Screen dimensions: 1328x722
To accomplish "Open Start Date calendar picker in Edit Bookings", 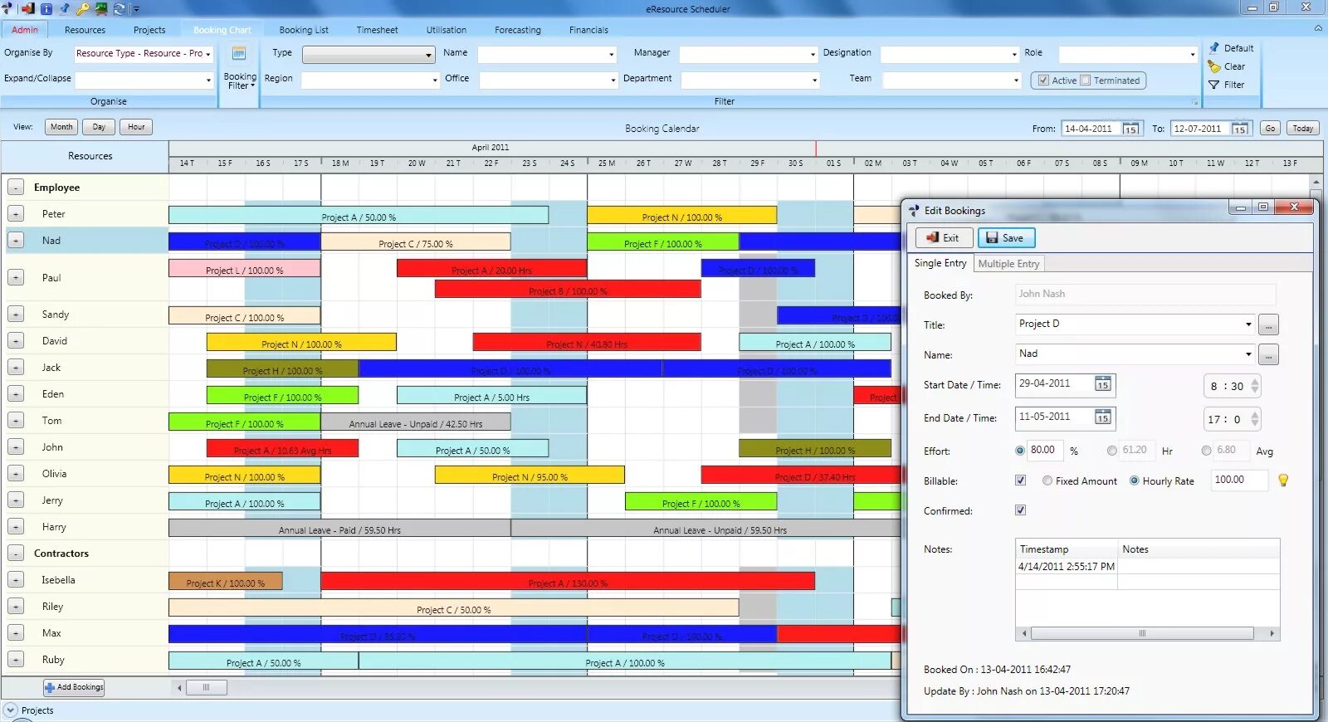I will tap(1102, 384).
